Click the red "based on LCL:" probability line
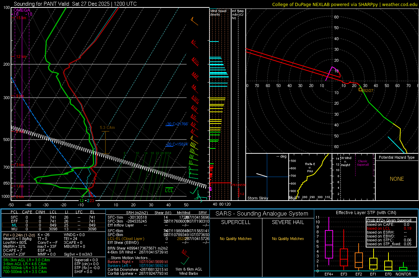The height and width of the screenshot is (278, 419). tap(389, 228)
